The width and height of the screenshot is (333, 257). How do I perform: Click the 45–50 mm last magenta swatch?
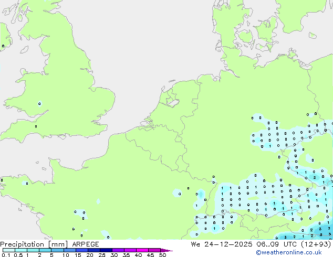click(154, 250)
